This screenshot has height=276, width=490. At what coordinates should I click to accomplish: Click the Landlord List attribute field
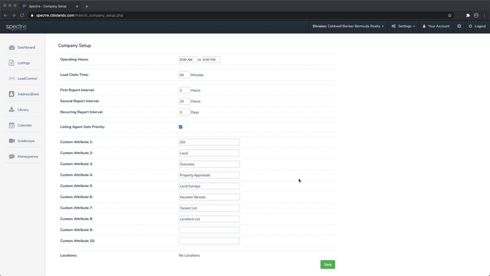pyautogui.click(x=209, y=219)
